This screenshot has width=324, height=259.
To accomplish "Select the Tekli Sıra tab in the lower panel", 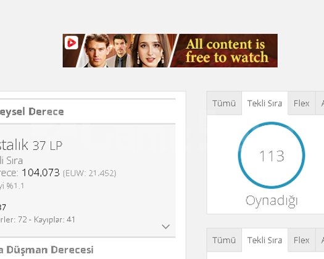I will [x=265, y=240].
